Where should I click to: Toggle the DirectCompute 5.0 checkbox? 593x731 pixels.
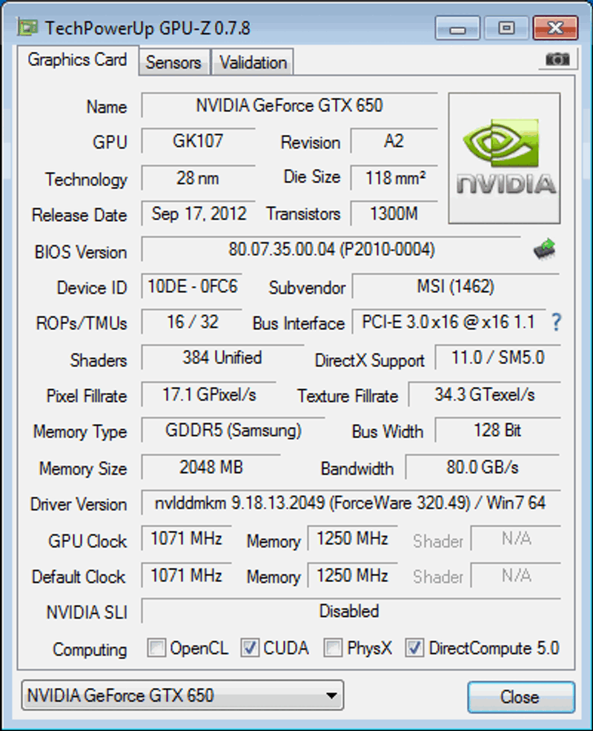(414, 647)
